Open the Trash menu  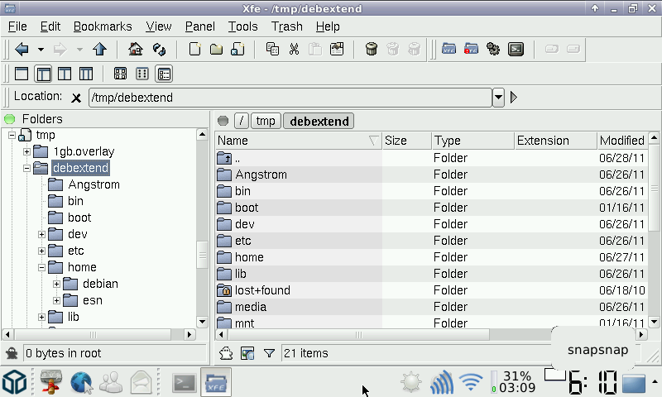click(287, 26)
